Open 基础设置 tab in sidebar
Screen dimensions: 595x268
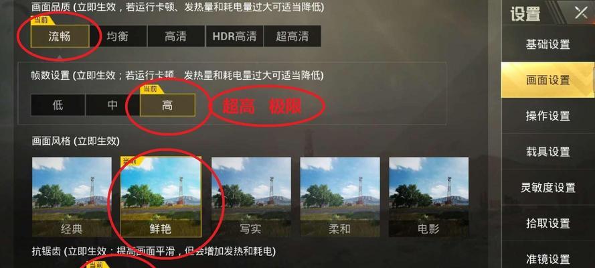pyautogui.click(x=548, y=44)
